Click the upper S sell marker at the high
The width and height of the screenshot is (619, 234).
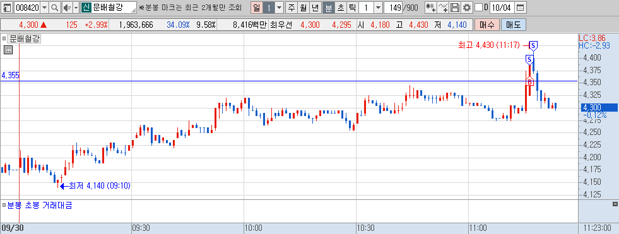(533, 46)
